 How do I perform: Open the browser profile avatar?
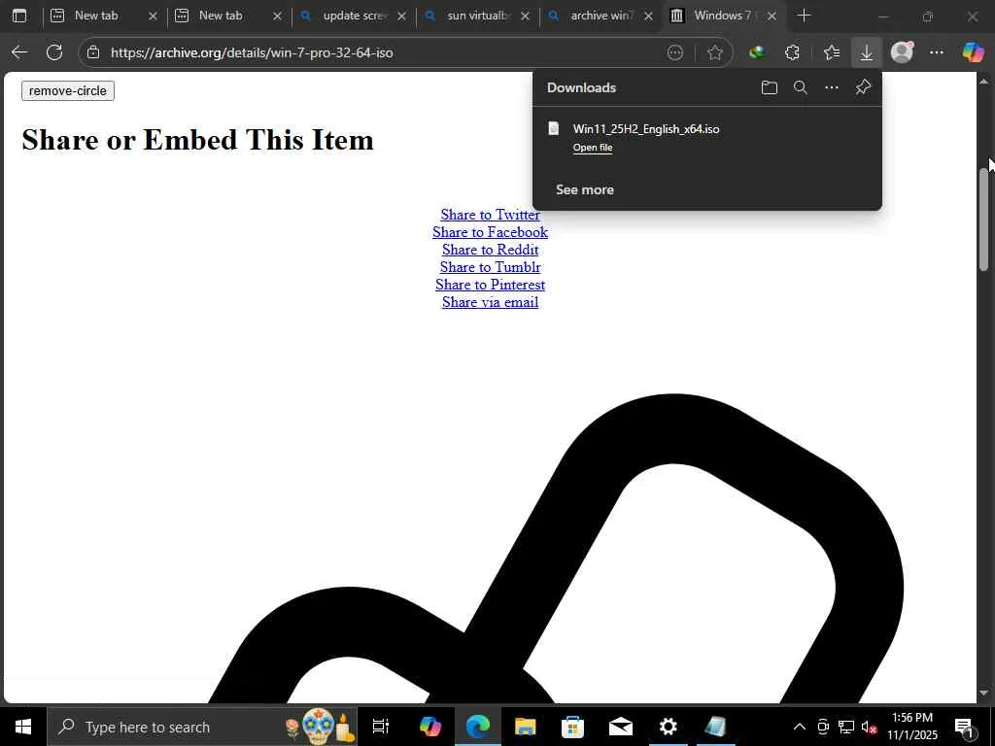(902, 52)
